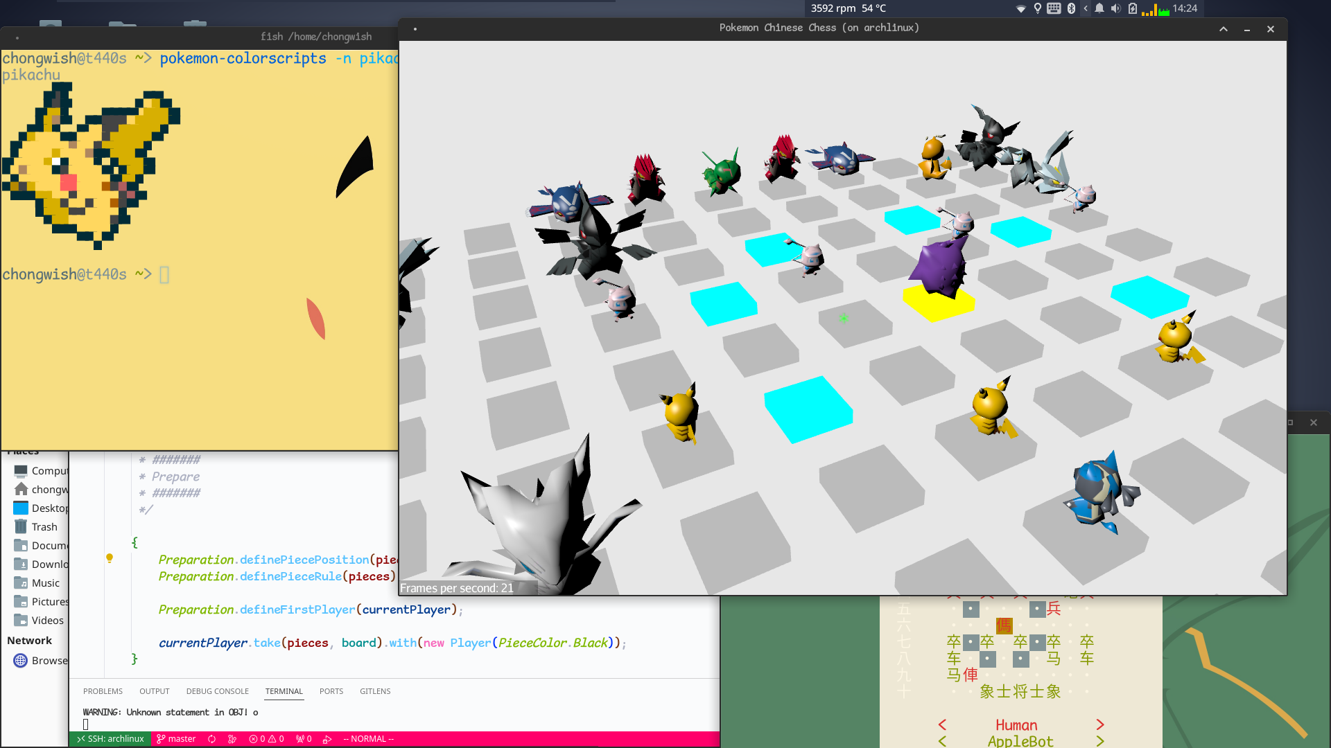The width and height of the screenshot is (1331, 748).
Task: Open the Bluetooth tray icon
Action: tap(1071, 8)
